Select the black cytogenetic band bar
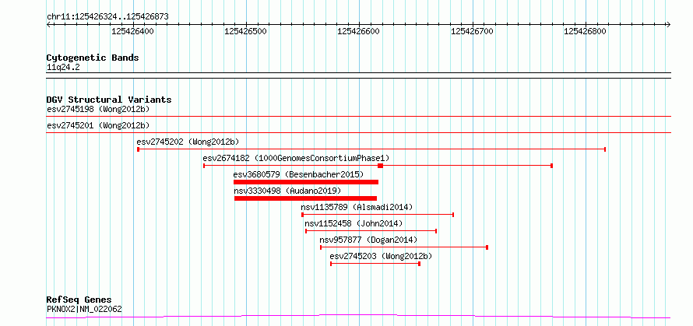 (359, 75)
